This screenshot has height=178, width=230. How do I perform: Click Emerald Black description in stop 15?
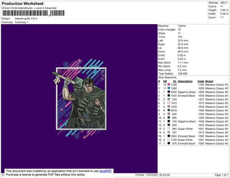pyautogui.click(x=186, y=136)
